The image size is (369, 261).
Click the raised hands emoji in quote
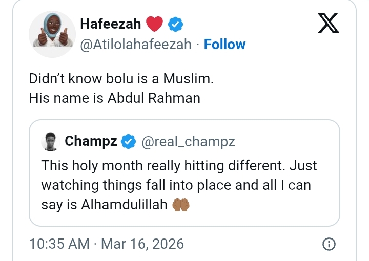pos(181,204)
